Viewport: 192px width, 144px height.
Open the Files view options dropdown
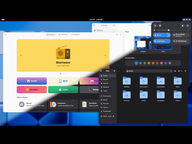(x=182, y=71)
